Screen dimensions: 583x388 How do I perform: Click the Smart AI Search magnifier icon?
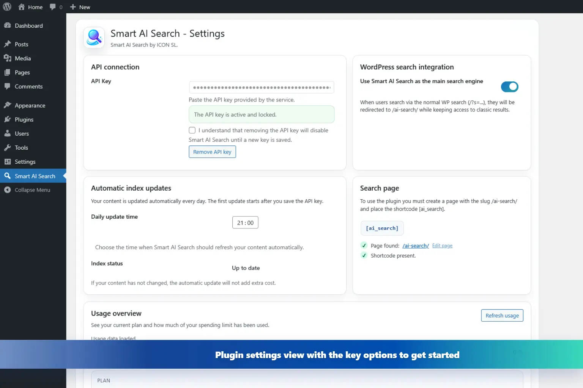(x=7, y=176)
